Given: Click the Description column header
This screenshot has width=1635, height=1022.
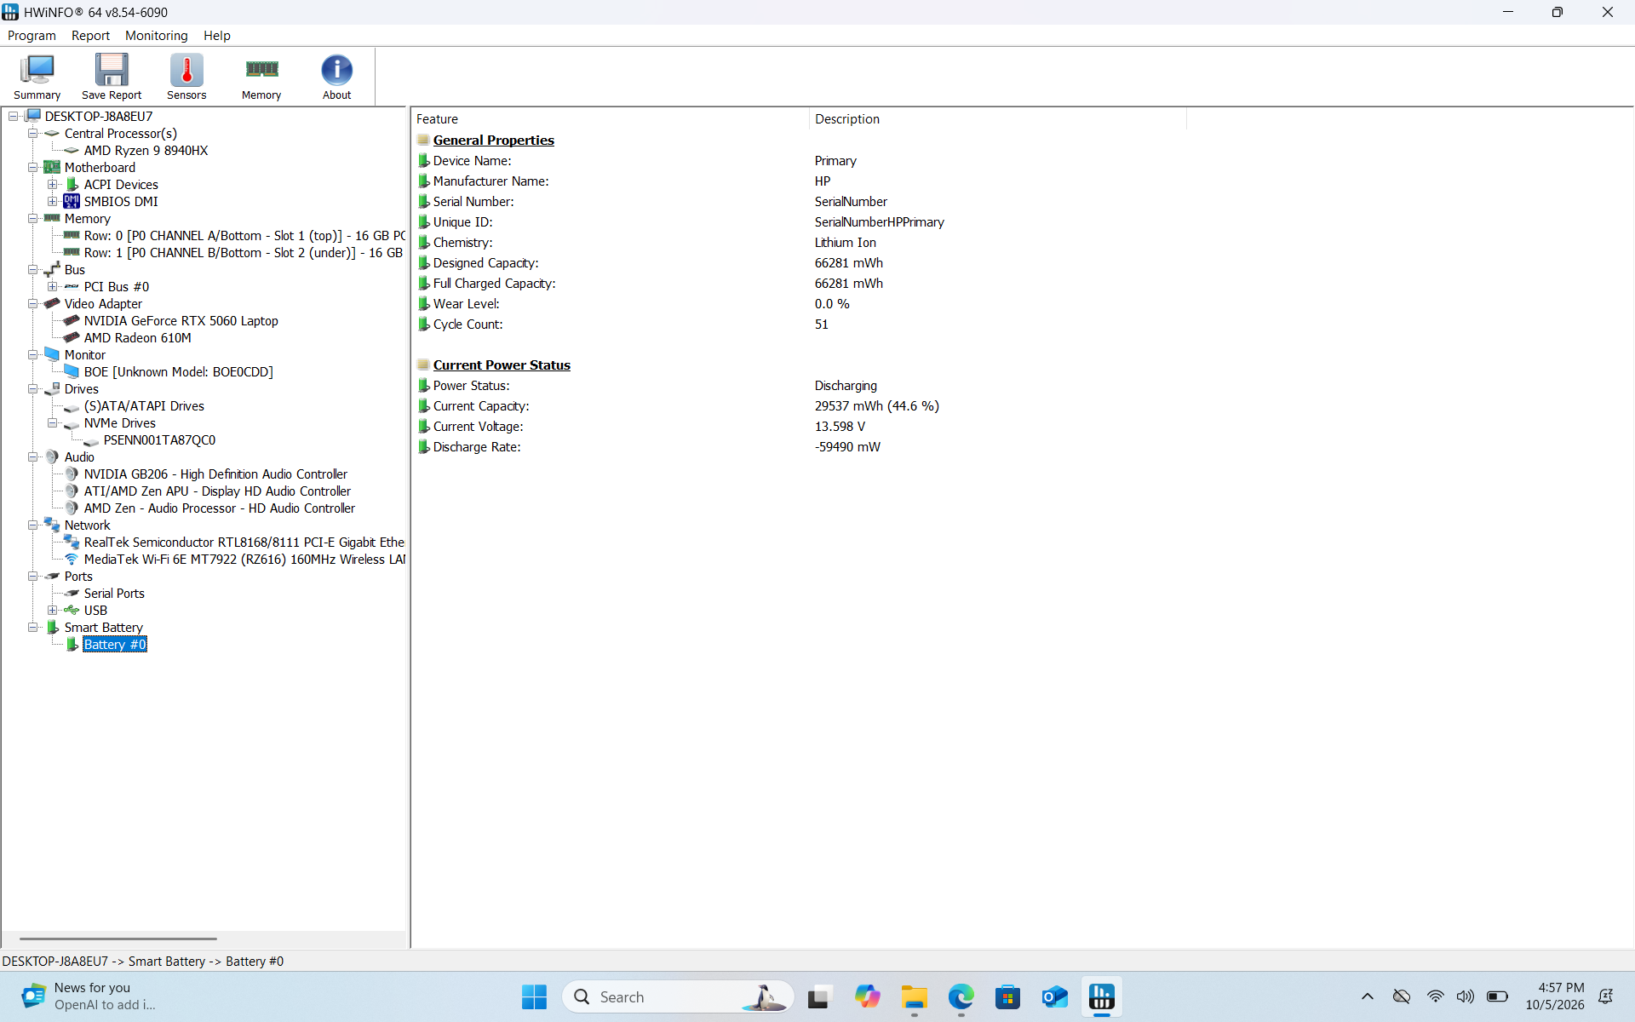Looking at the screenshot, I should (997, 119).
